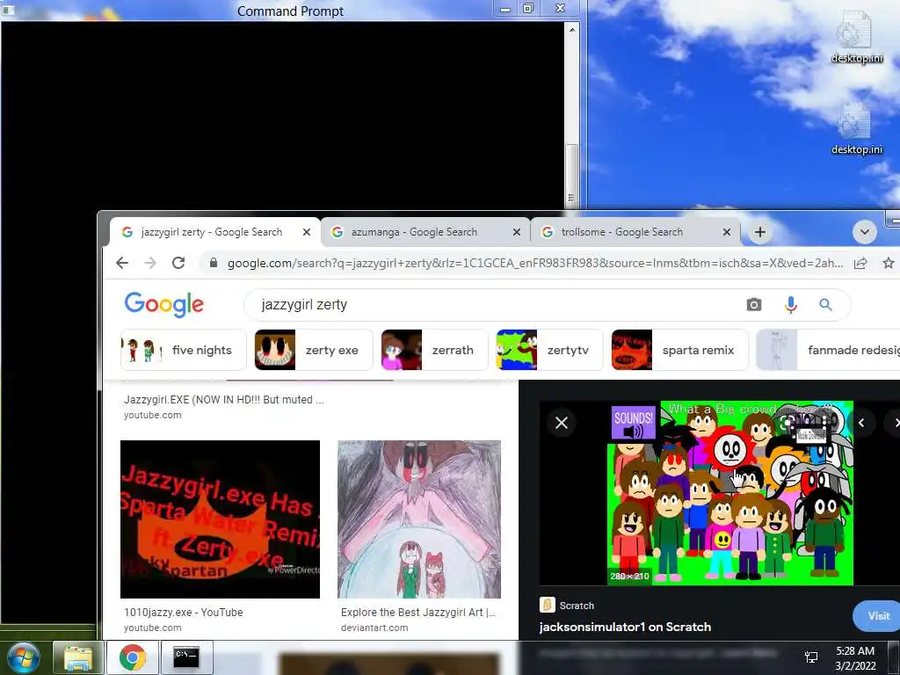Start voice search with the microphone
The height and width of the screenshot is (675, 900).
(x=790, y=305)
